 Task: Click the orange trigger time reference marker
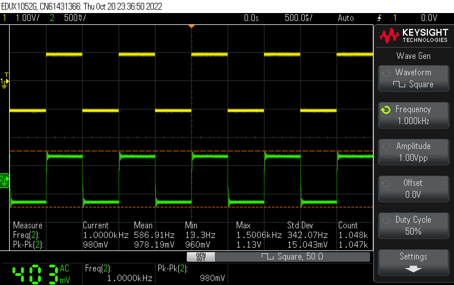(x=192, y=27)
